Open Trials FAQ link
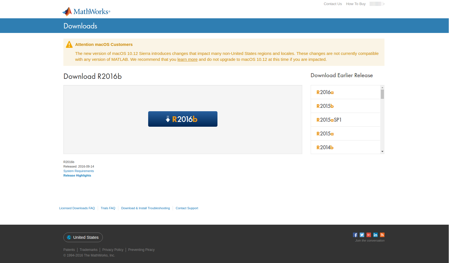449x263 pixels. click(x=108, y=208)
